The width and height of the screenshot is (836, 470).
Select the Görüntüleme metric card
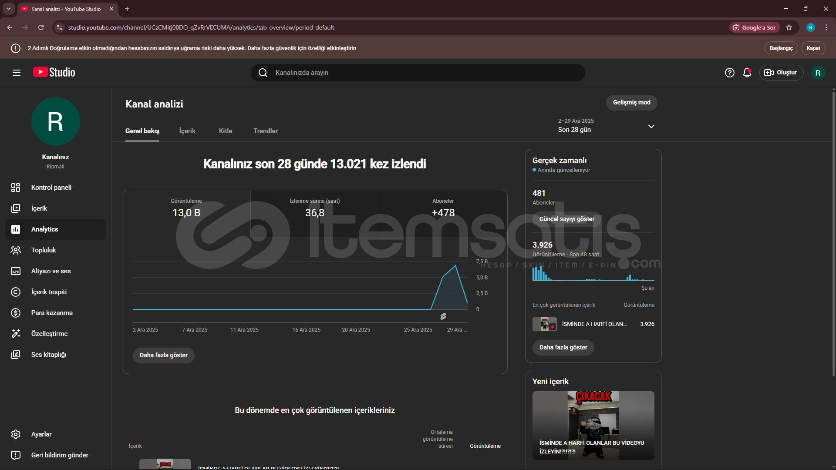tap(186, 208)
